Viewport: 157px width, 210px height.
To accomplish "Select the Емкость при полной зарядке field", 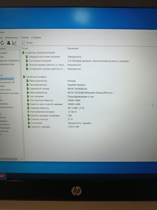I will click(x=46, y=104).
